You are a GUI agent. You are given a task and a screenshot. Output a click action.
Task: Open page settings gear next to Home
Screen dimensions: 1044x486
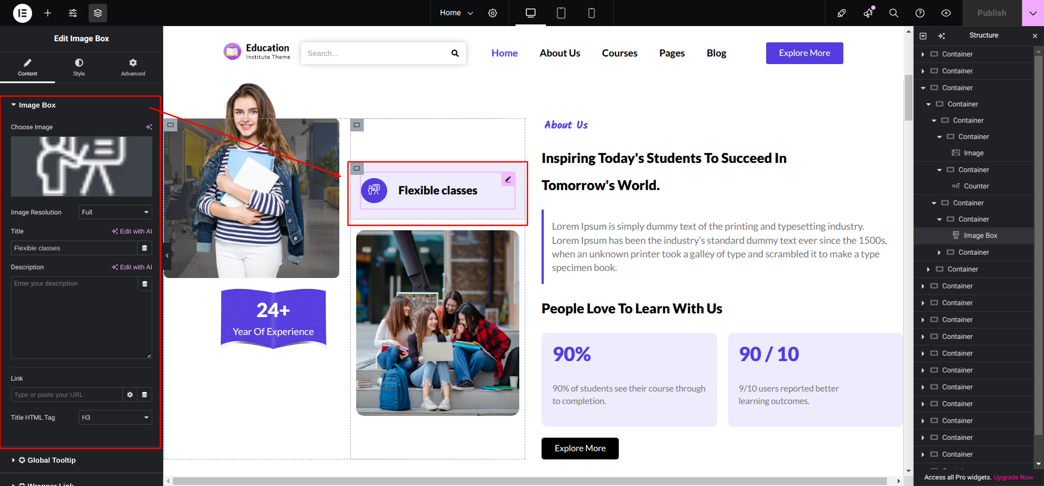click(x=493, y=13)
